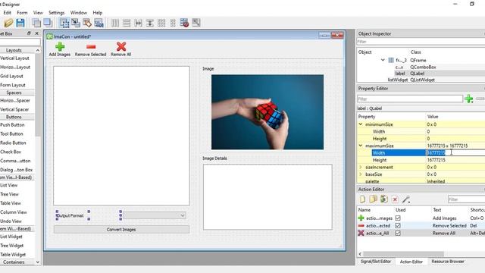Click Paste action icon in Action Editor
Image resolution: width=485 pixels, height=273 pixels.
(x=384, y=199)
